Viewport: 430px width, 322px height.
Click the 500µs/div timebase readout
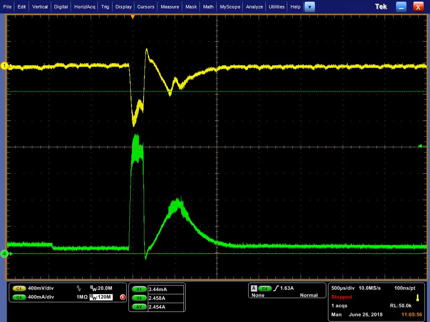[343, 288]
